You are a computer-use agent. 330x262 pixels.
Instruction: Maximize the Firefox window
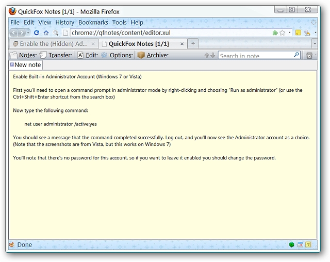(x=292, y=10)
